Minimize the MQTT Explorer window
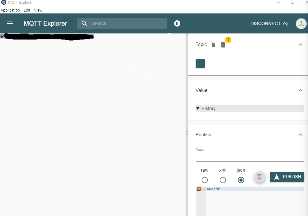Viewport: 308px width, 216px height. [x=278, y=3]
